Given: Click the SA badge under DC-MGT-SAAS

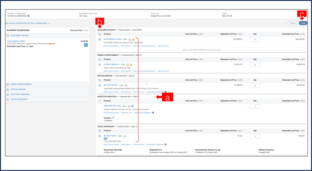Looking at the screenshot, I should tap(105, 138).
